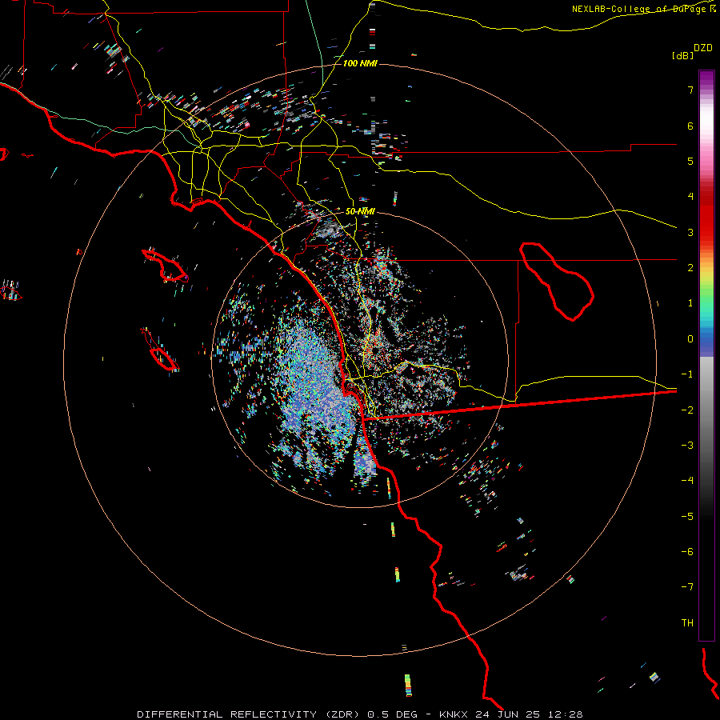The image size is (720, 720).
Task: Click the -6 scale value
Action: 687,552
